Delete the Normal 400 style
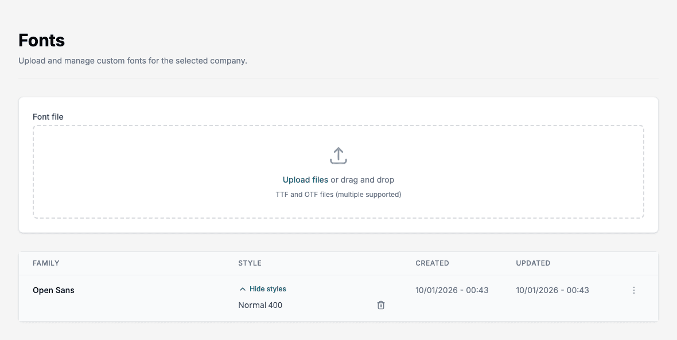This screenshot has height=340, width=677. click(381, 305)
